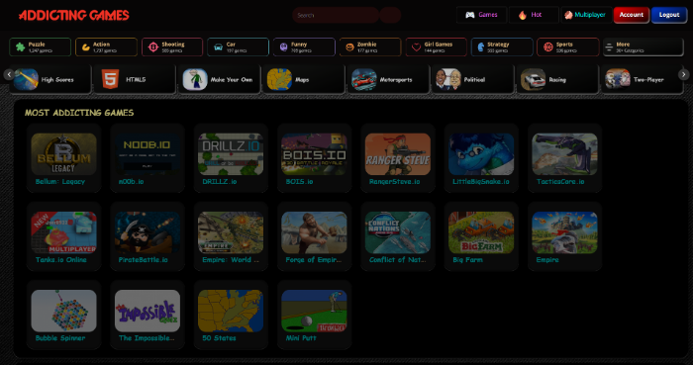The image size is (693, 365).
Task: Select the Zombie games category
Action: (370, 47)
